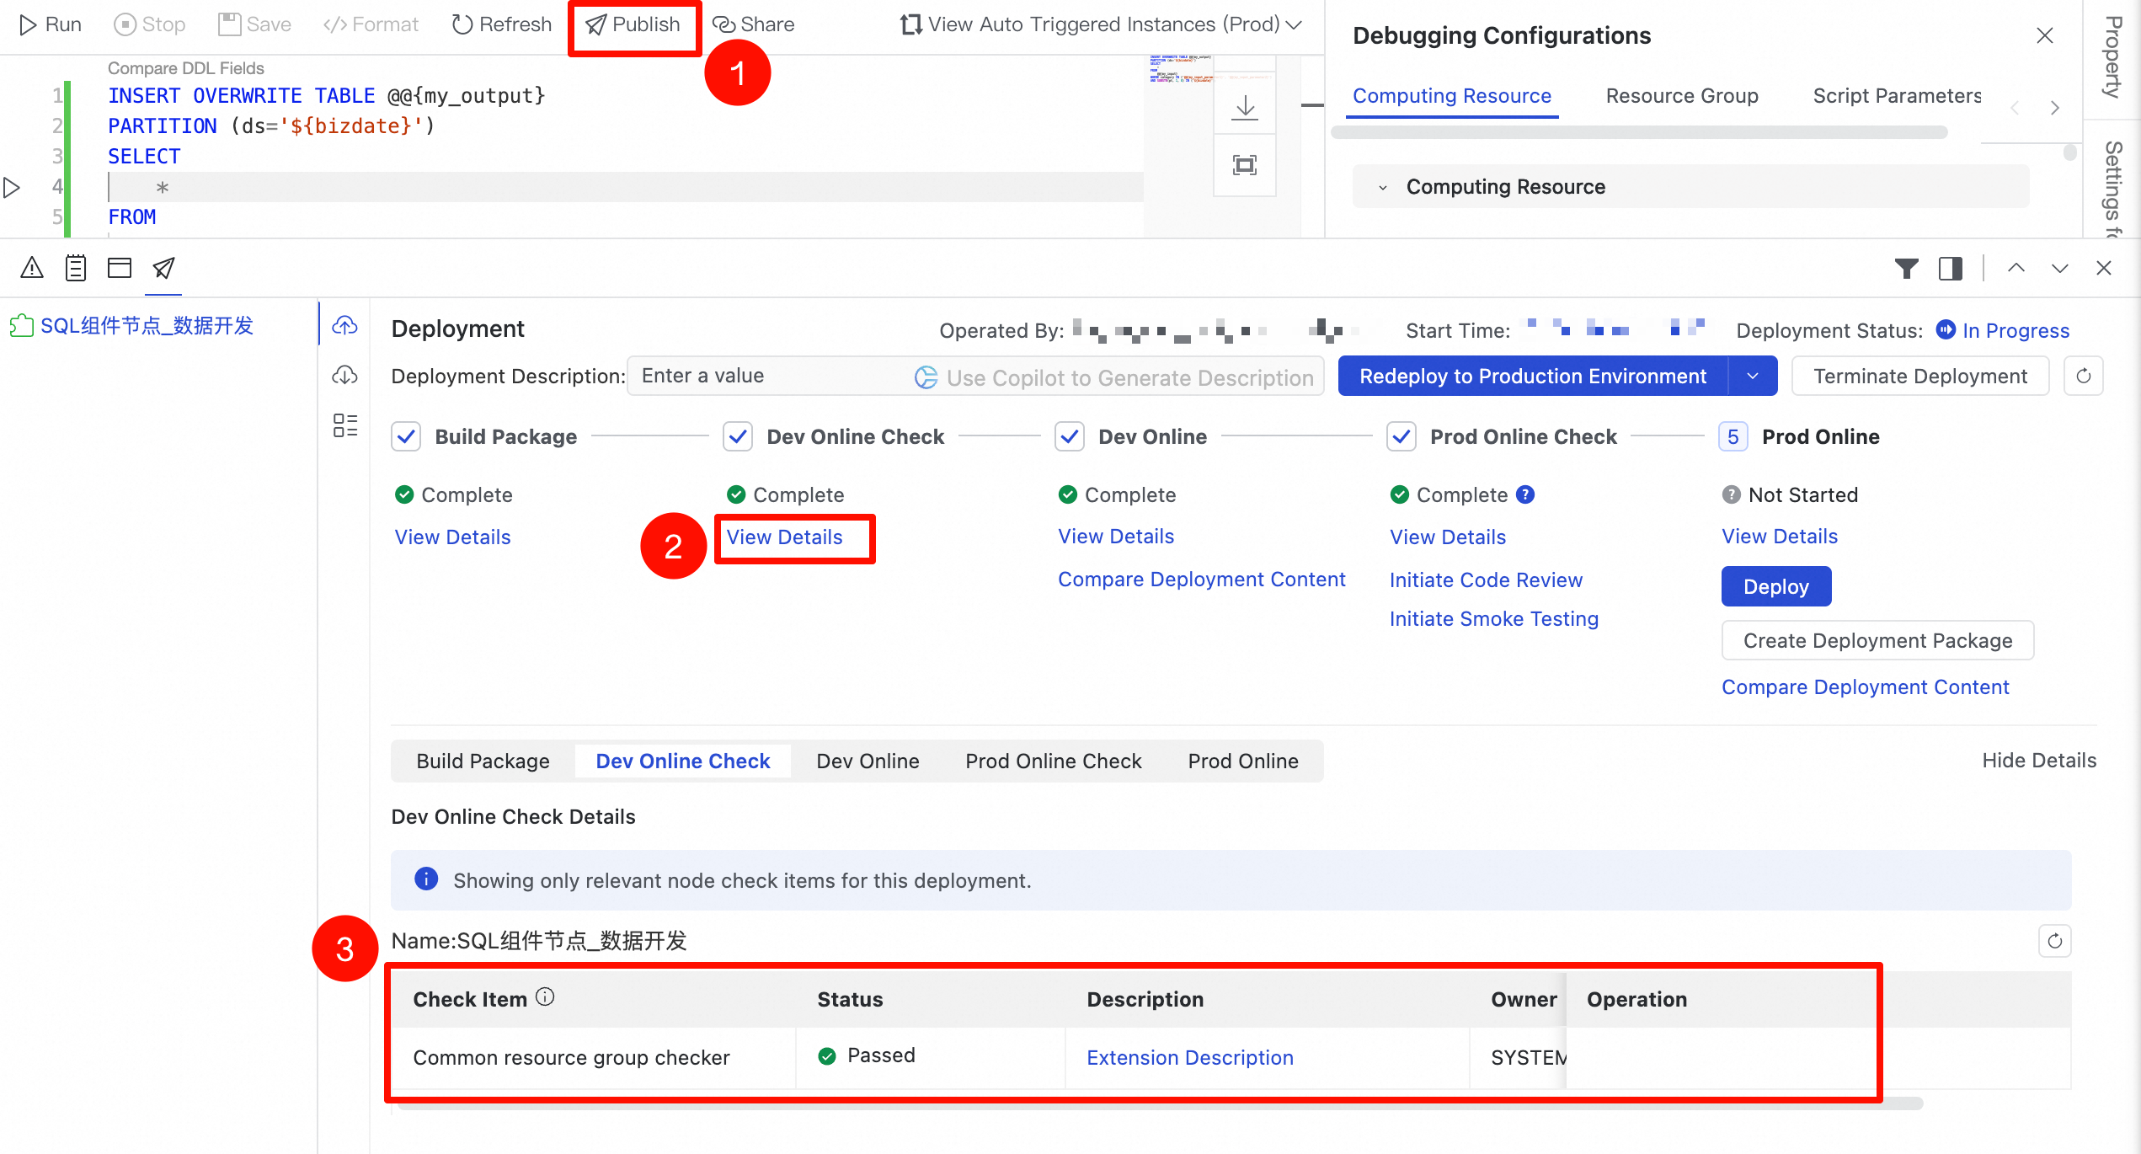The height and width of the screenshot is (1154, 2141).
Task: Open the table results panel icon
Action: (x=120, y=268)
